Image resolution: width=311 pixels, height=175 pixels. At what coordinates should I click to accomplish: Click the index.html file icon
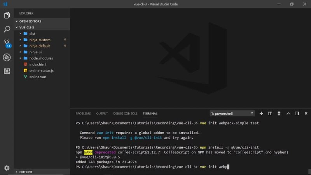[25, 64]
